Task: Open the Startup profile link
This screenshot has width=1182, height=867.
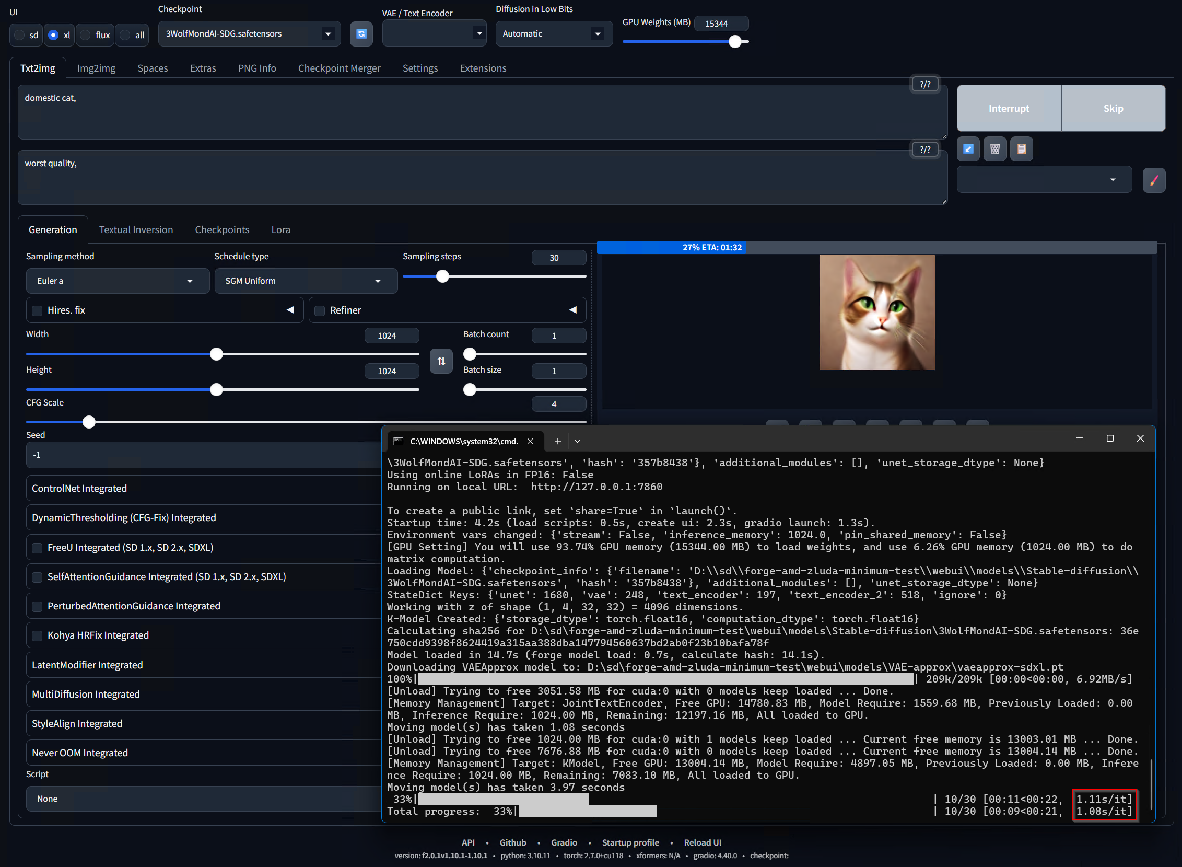Action: click(630, 842)
